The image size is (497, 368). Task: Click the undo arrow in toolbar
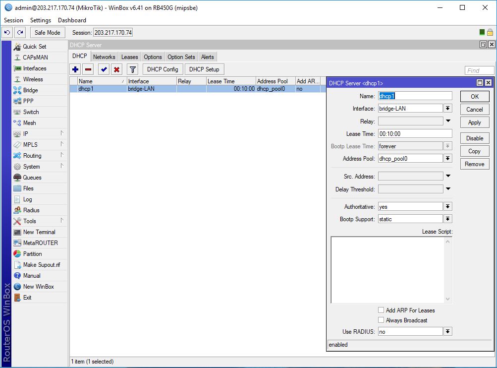7,32
